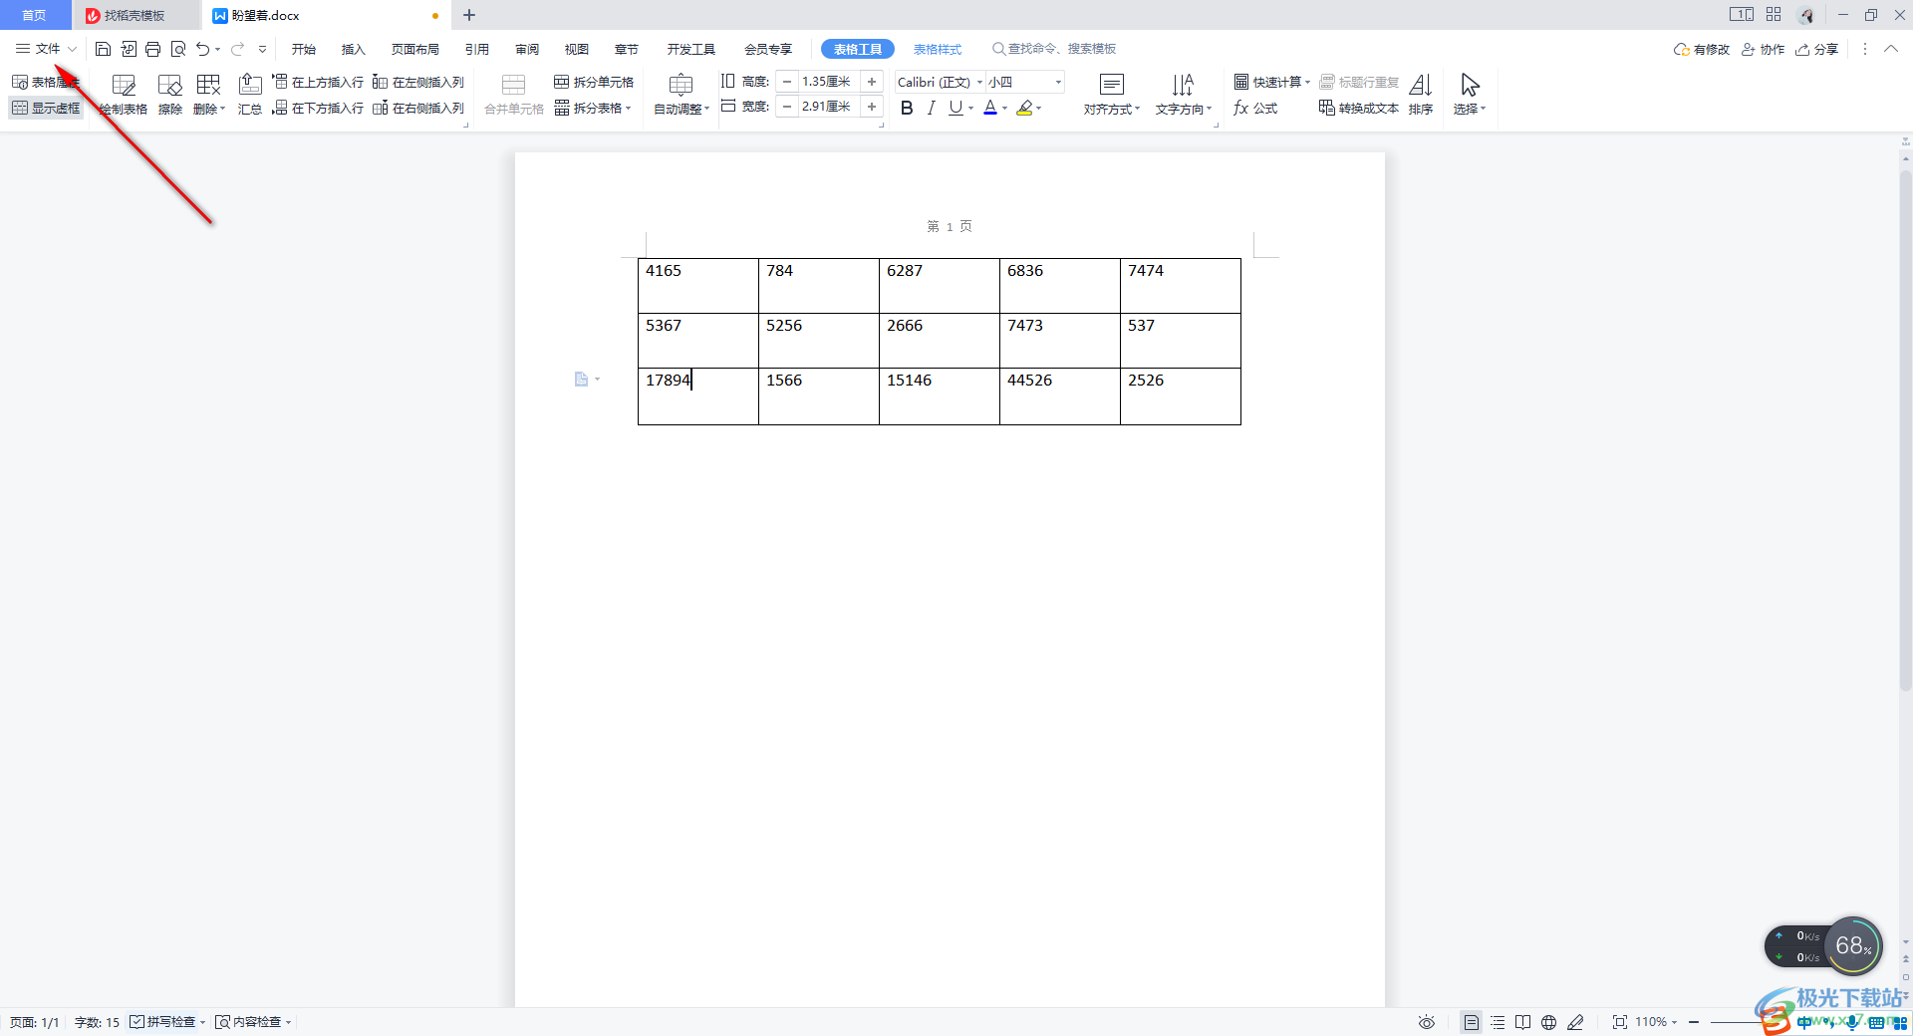
Task: Toggle page layout view in status bar
Action: [x=1471, y=1022]
